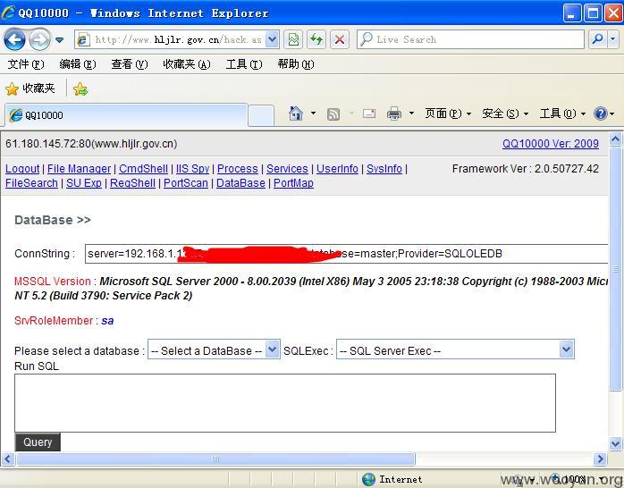Open the PortMap link
Image resolution: width=624 pixels, height=488 pixels.
click(294, 183)
